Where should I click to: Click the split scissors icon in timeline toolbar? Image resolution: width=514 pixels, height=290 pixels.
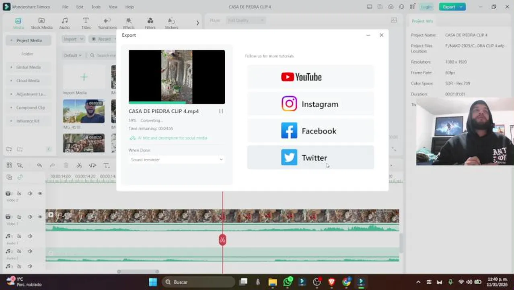79,165
